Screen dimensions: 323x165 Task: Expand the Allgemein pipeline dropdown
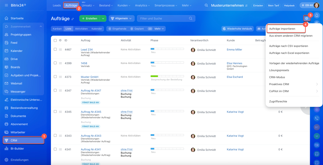121,18
